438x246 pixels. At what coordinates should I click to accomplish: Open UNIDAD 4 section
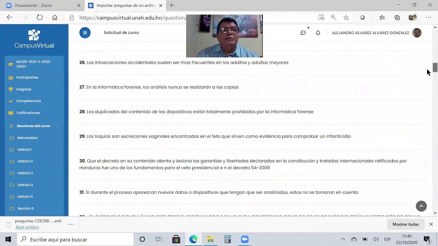tap(25, 185)
